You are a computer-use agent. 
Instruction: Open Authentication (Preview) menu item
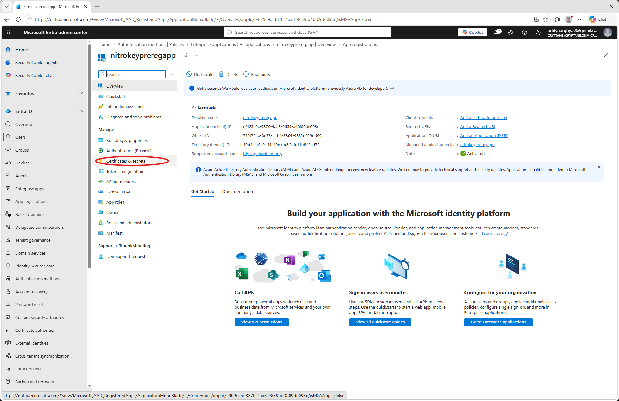pyautogui.click(x=135, y=151)
